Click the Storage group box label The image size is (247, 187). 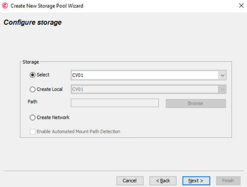31,62
